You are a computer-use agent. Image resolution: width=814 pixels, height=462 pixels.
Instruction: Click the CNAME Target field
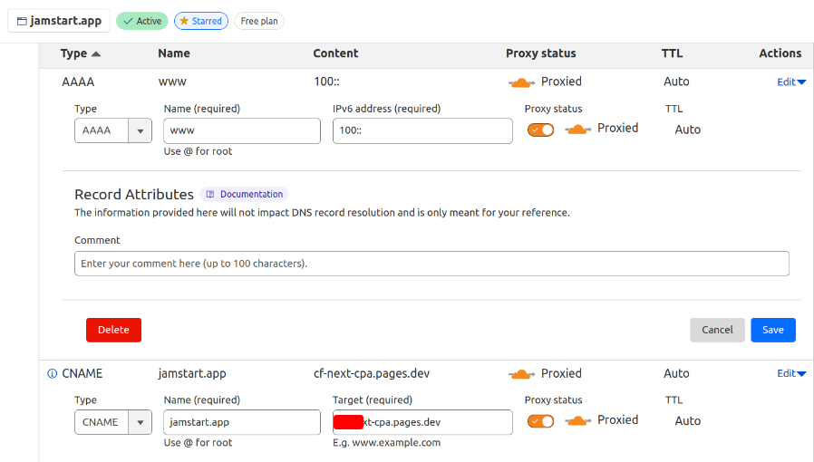pos(422,422)
